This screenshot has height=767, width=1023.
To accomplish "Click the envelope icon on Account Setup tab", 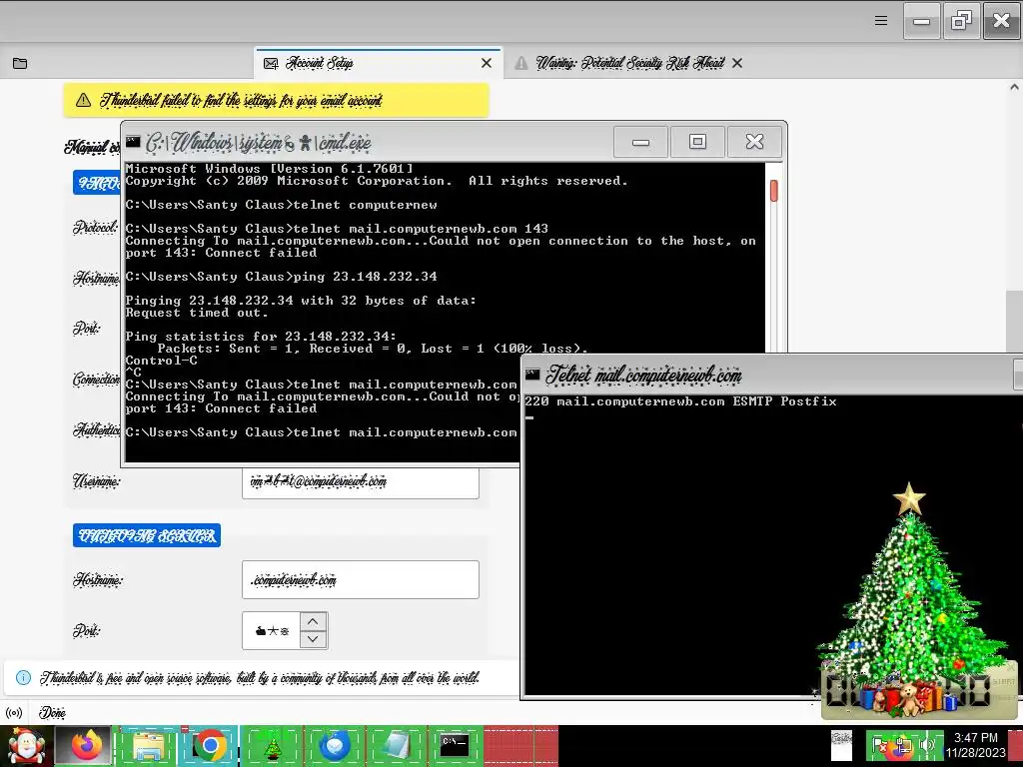I will [270, 63].
